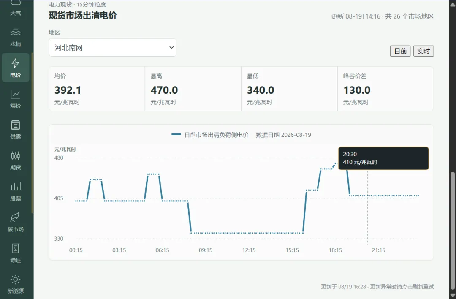Switch to the 实时 real-time view
456x299 pixels.
point(423,51)
